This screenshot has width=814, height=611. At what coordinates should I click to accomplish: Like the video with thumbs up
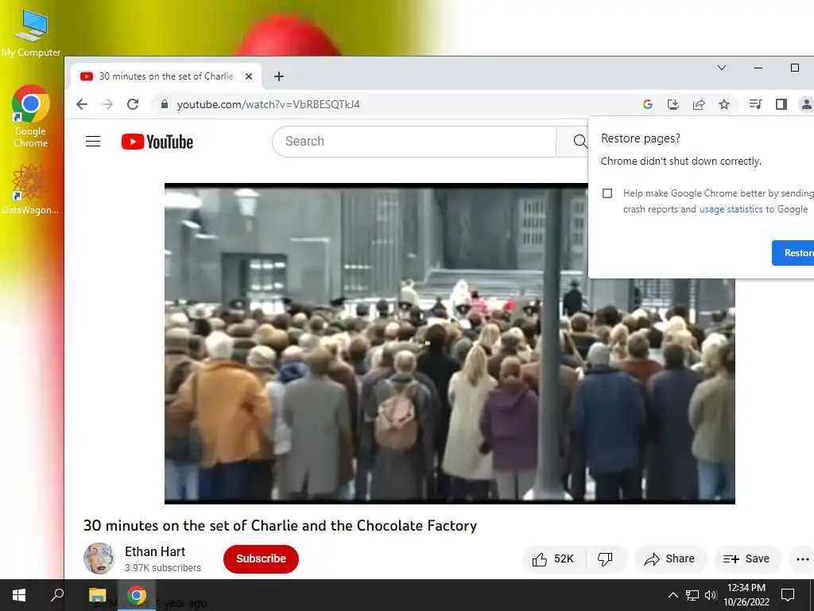(553, 559)
